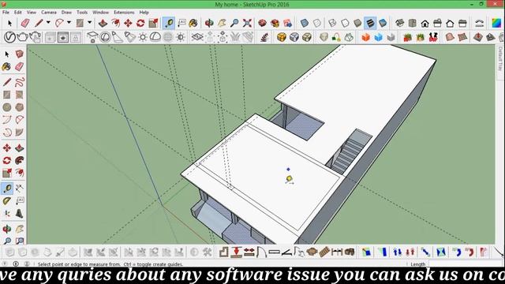Toggle X-ray face style

(x=305, y=23)
